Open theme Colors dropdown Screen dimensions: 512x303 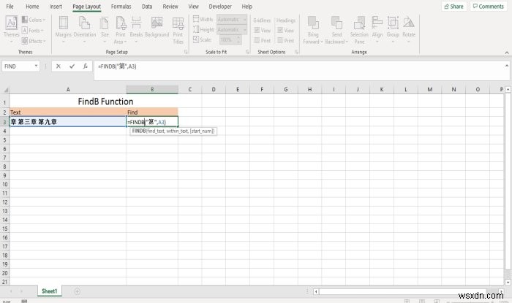pos(34,20)
